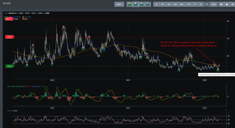The width and height of the screenshot is (235, 128).
Task: Set chart range to YTD
Action: tap(189, 4)
